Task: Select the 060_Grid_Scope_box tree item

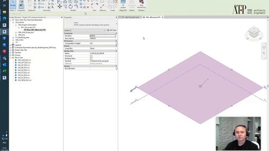Action: click(26, 32)
